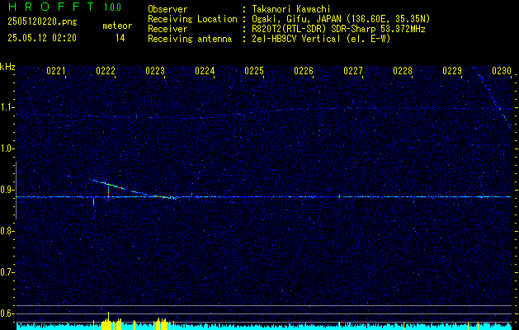The height and width of the screenshot is (330, 519).
Task: Click the 0225 time marker
Action: click(254, 71)
